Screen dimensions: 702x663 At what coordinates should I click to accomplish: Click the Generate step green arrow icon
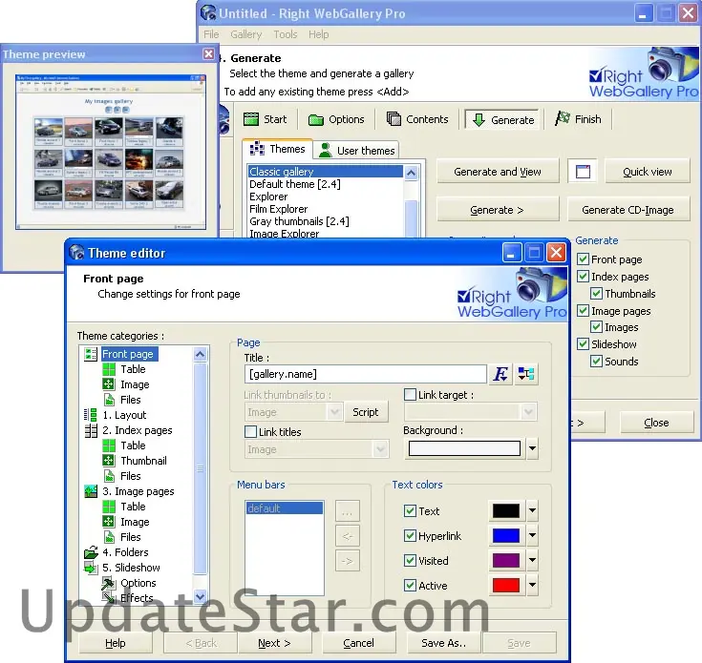click(x=479, y=120)
